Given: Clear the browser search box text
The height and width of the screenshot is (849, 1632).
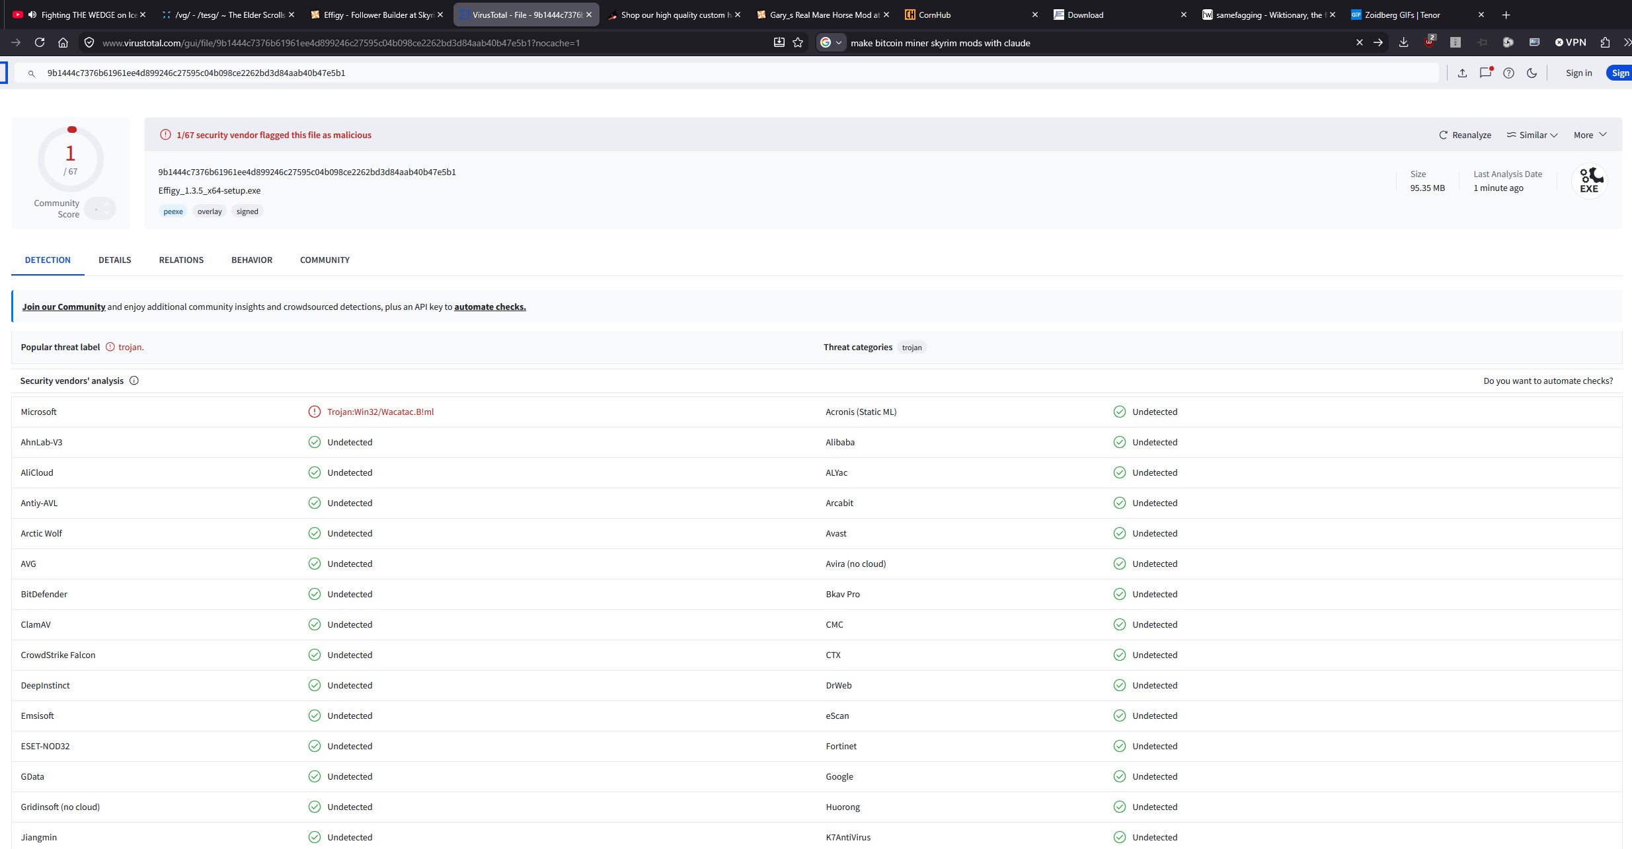Looking at the screenshot, I should tap(1359, 42).
